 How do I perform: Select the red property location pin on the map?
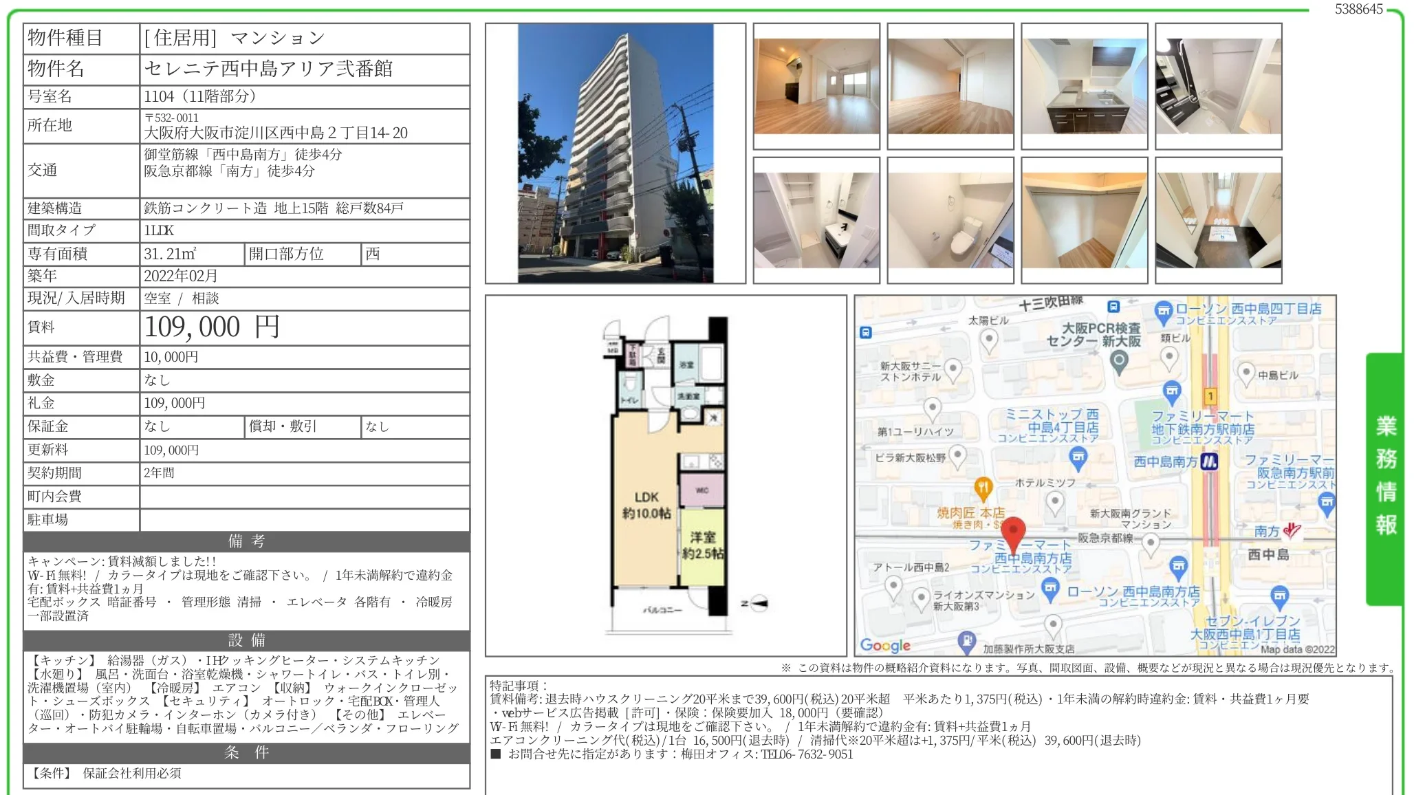(x=1014, y=529)
